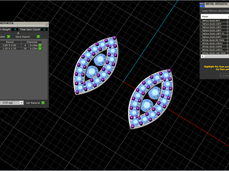Select the 'Yellow Gold:22KY' metal row

coord(214,37)
